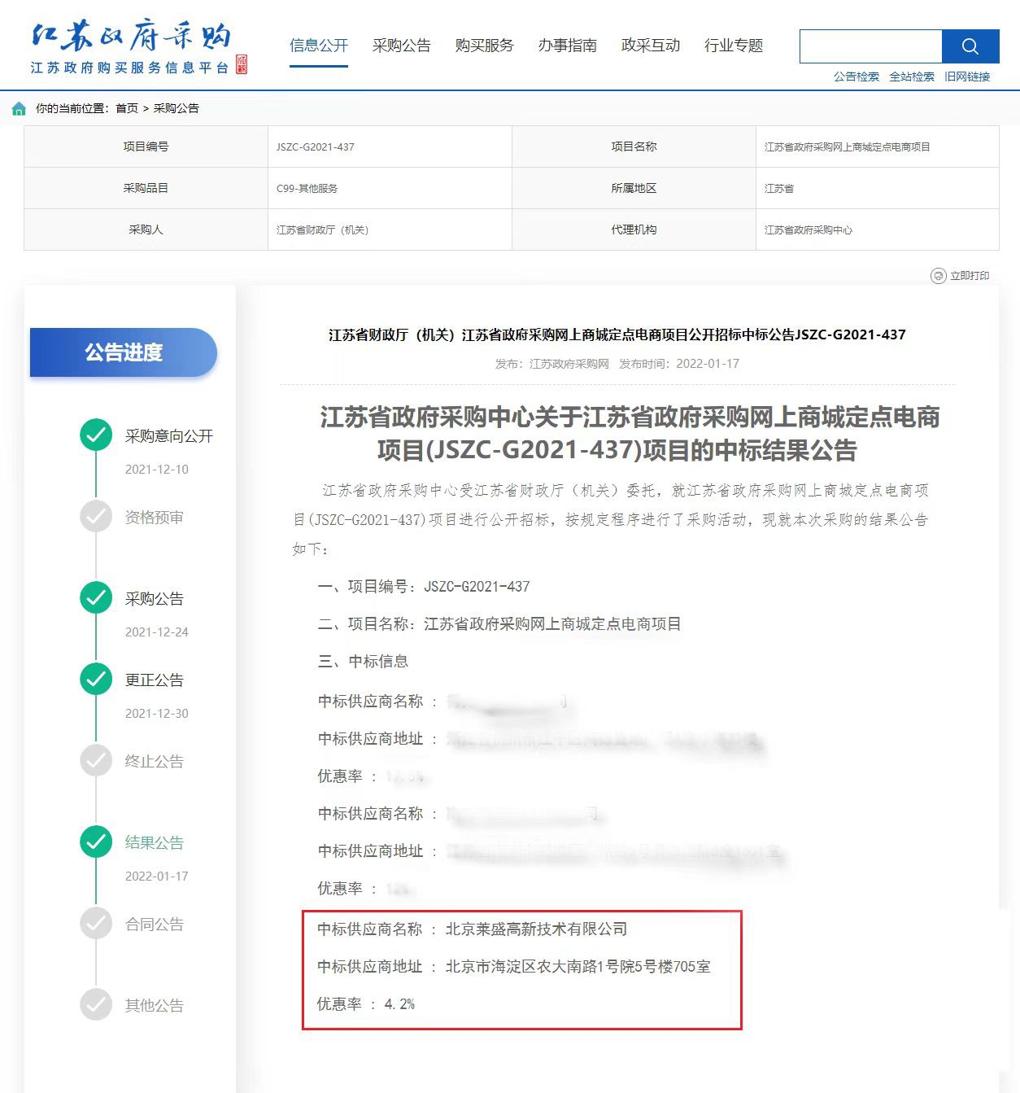Click green checkmark for 更正公告
The width and height of the screenshot is (1020, 1093).
pyautogui.click(x=96, y=680)
